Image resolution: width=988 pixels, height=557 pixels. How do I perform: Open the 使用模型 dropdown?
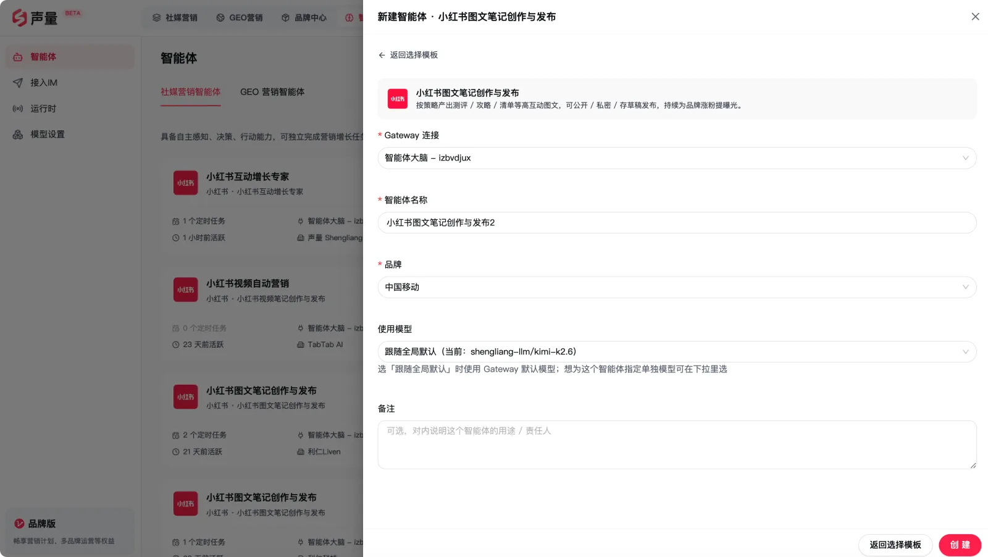point(677,352)
